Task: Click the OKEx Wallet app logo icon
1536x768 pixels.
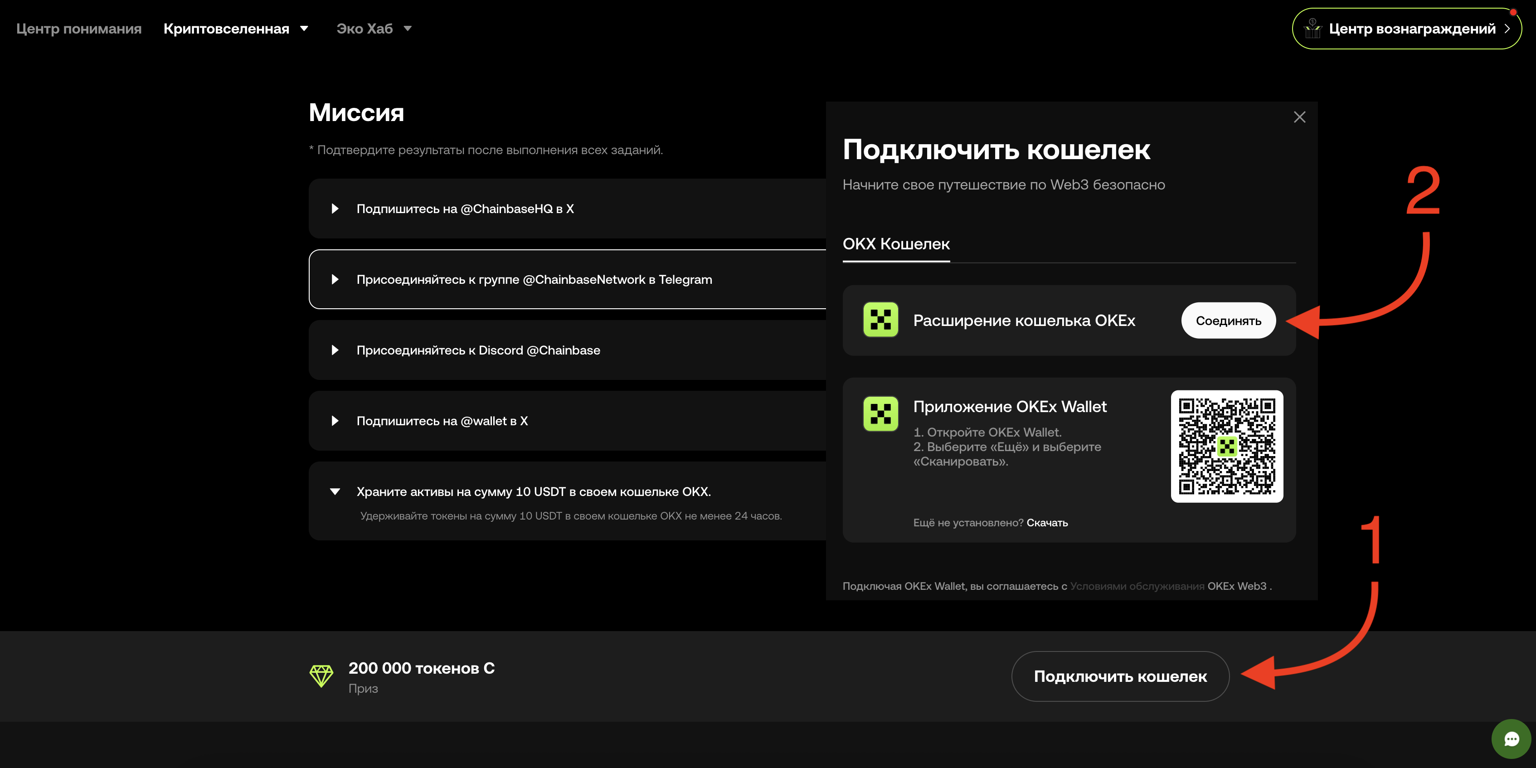Action: click(x=881, y=413)
